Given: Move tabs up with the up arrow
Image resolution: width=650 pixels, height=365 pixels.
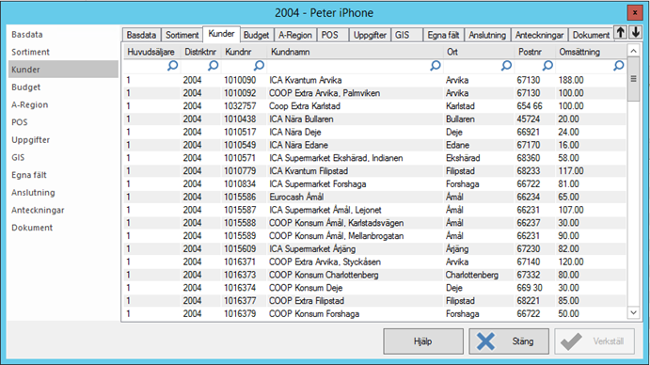Looking at the screenshot, I should pos(621,33).
